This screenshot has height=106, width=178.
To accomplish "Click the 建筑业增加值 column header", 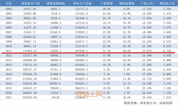I will coord(56,4).
